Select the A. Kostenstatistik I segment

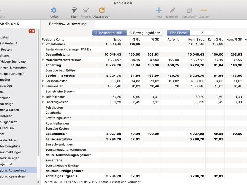(x=109, y=33)
